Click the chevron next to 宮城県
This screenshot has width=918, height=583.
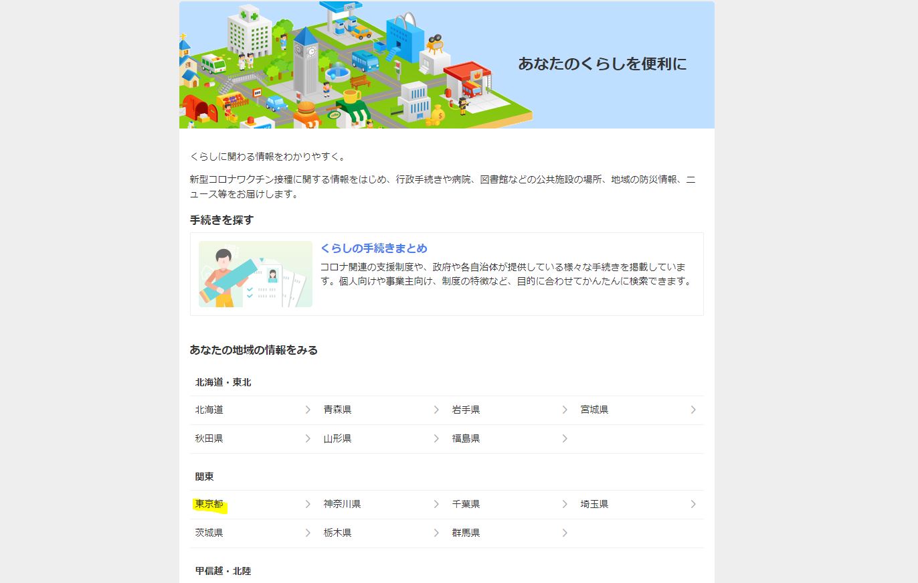tap(693, 410)
